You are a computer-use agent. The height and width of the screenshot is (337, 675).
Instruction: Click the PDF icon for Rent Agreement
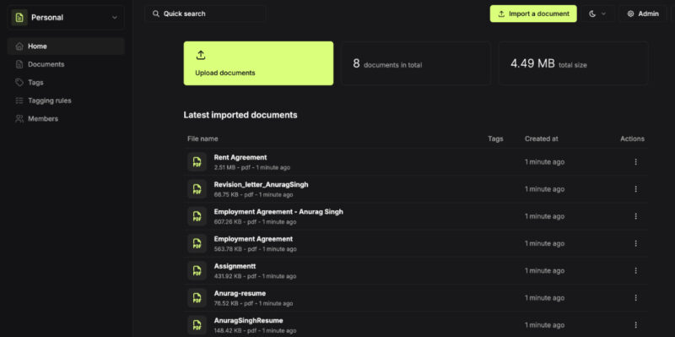click(197, 162)
